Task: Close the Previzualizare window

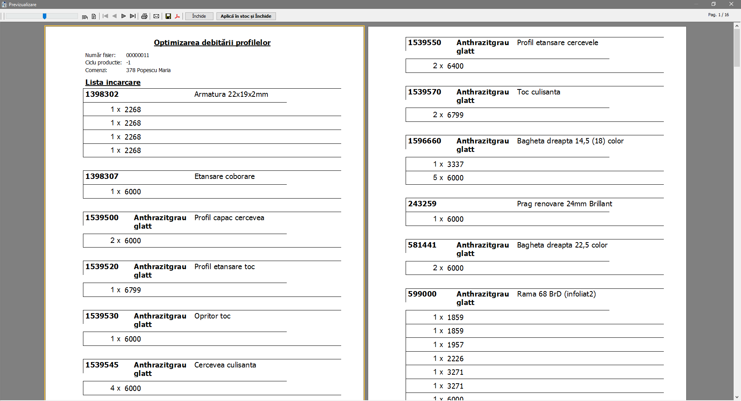Action: point(731,4)
